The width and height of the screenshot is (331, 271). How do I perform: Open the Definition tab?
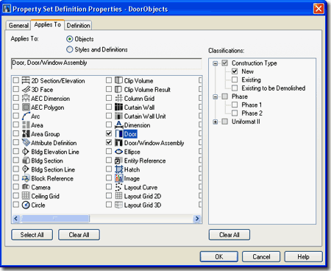click(78, 25)
